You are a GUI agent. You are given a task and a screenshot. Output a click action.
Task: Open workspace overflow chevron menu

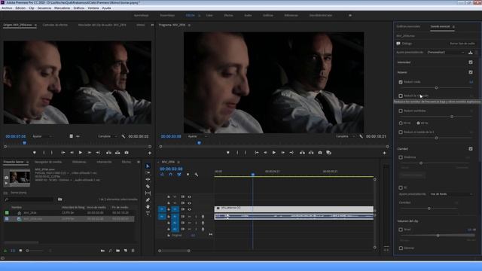(350, 15)
